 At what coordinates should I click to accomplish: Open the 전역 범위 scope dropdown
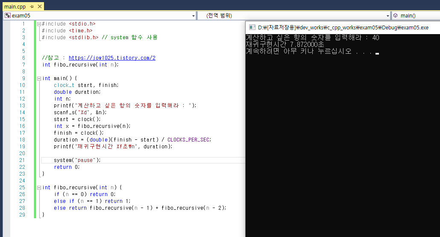pyautogui.click(x=388, y=16)
